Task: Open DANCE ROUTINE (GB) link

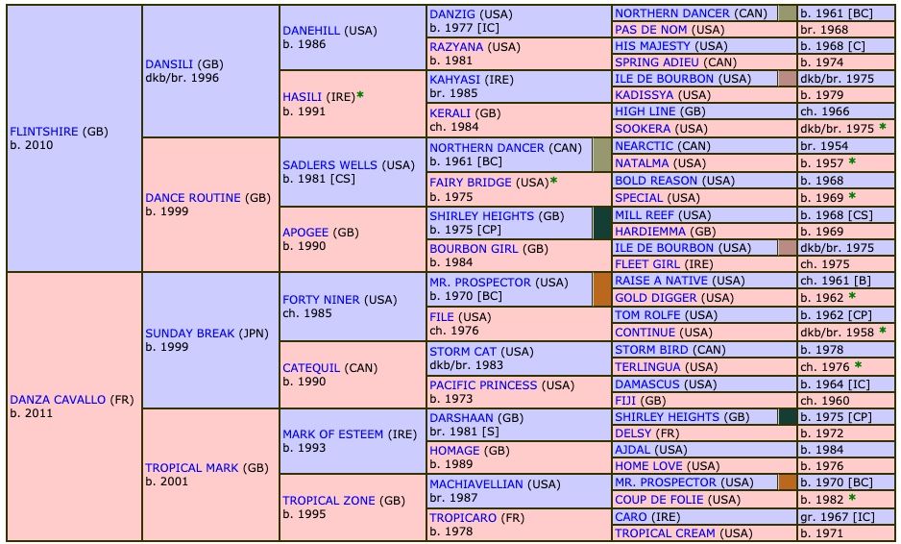Action: 192,198
